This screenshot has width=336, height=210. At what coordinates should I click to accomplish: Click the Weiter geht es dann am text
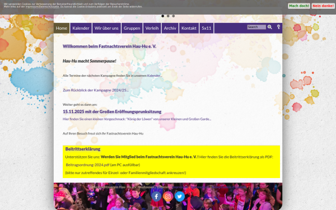(80, 105)
